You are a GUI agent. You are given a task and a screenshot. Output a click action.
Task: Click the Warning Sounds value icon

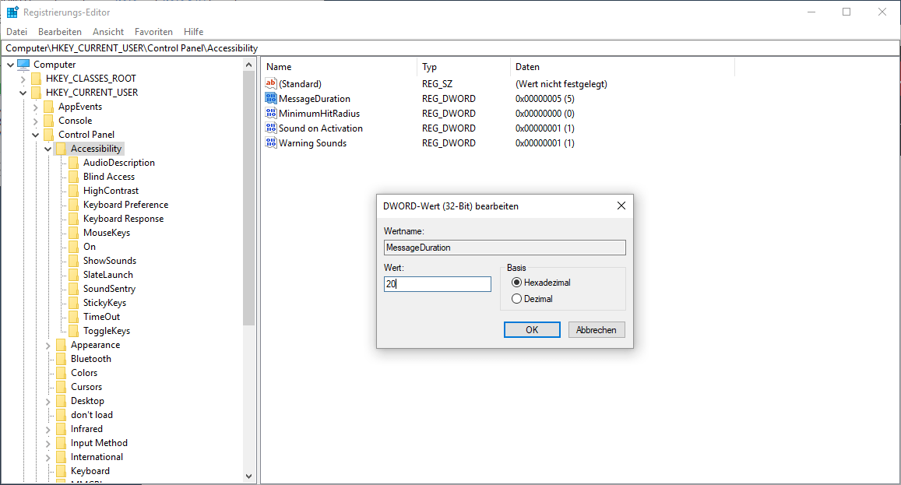(271, 143)
